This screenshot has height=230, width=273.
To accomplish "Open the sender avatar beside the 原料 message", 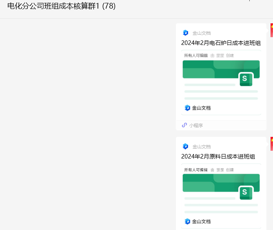I will [271, 144].
